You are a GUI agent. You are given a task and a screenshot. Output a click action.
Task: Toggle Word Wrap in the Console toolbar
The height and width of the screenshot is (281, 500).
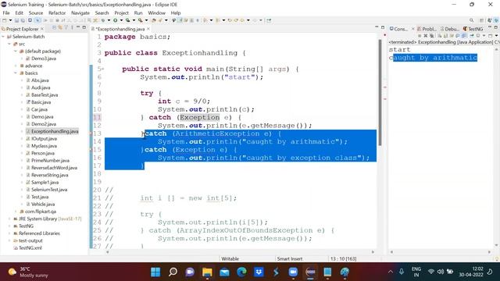point(452,35)
